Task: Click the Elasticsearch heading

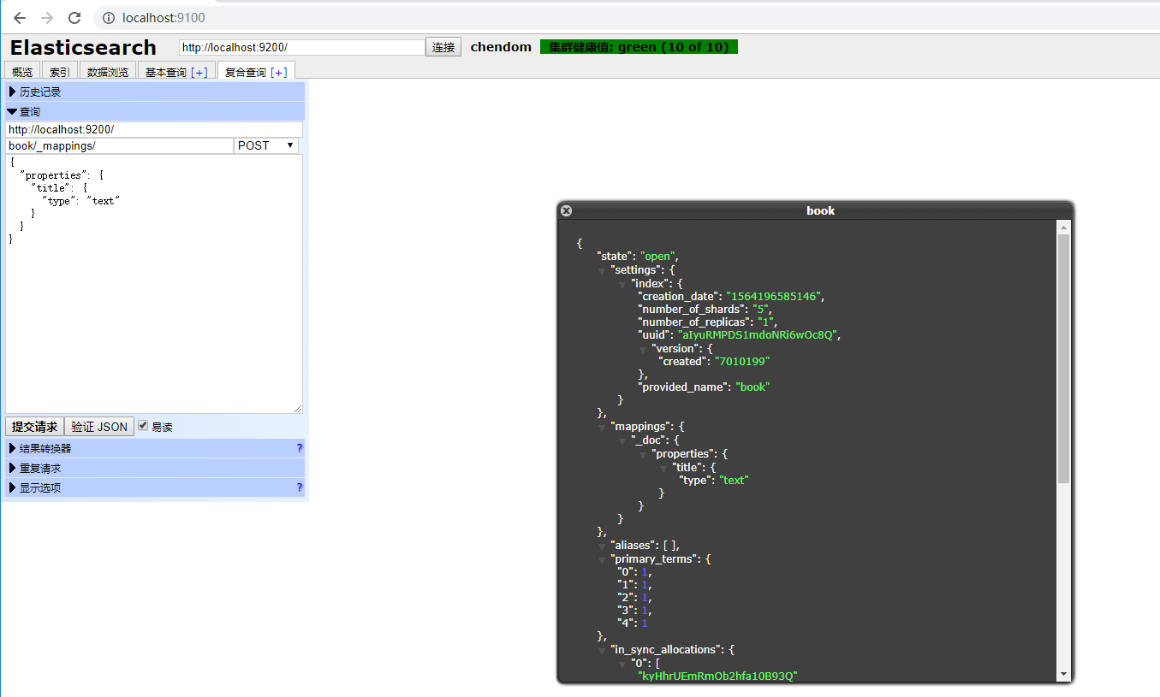Action: click(83, 47)
